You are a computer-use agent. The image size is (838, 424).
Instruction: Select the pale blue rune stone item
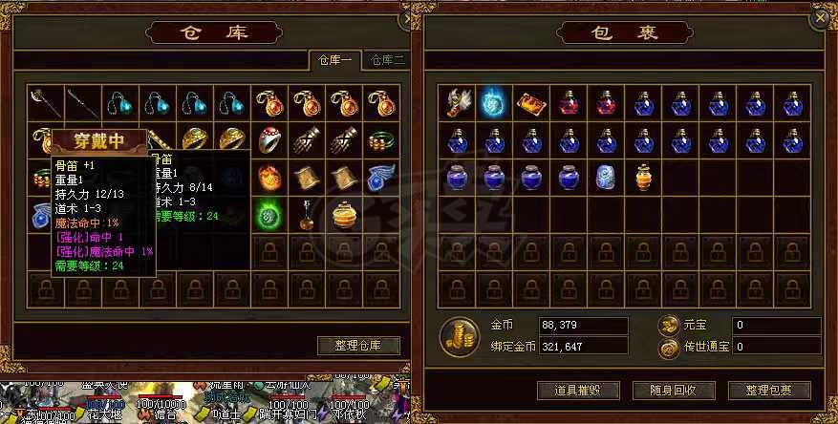(x=606, y=178)
